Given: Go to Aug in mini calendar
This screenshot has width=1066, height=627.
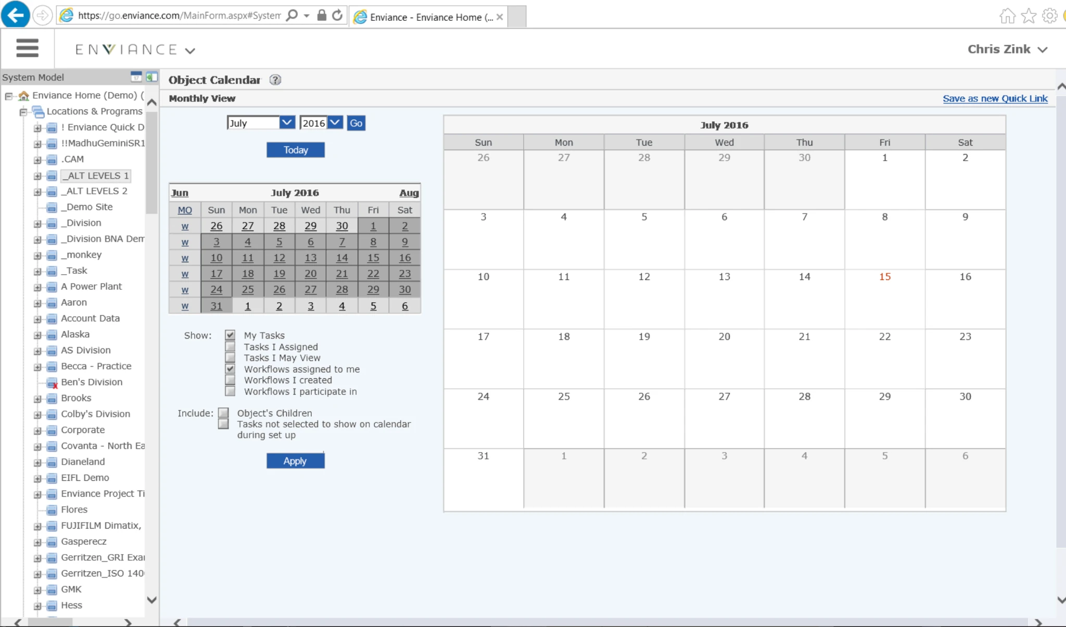Looking at the screenshot, I should (409, 193).
